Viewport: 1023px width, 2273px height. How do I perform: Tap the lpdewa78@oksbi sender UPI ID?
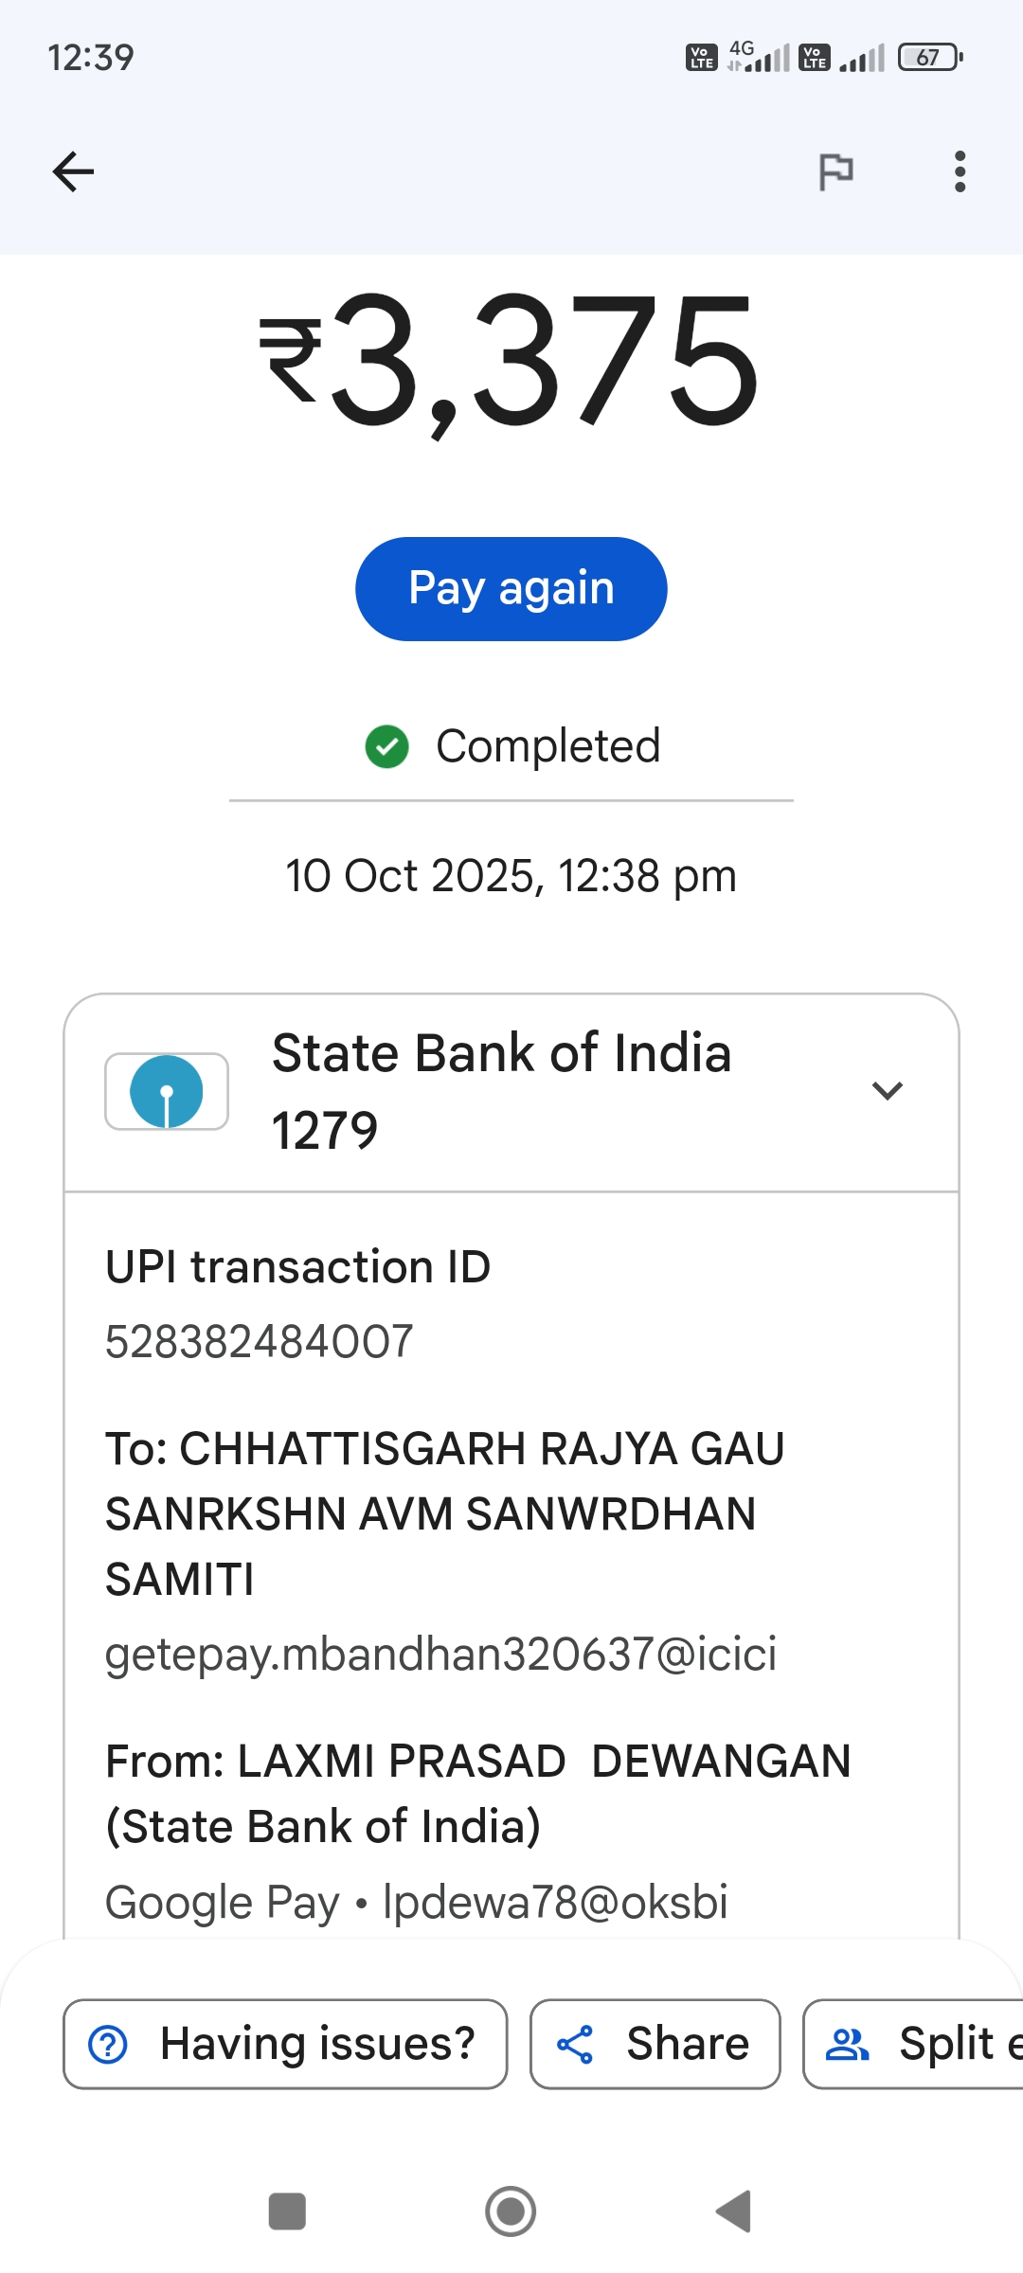555,1902
